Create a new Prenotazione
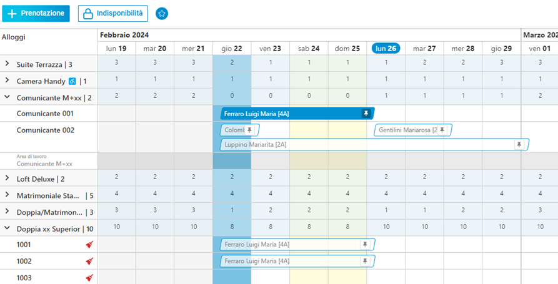Viewport: 558px width, 284px height. pos(36,14)
